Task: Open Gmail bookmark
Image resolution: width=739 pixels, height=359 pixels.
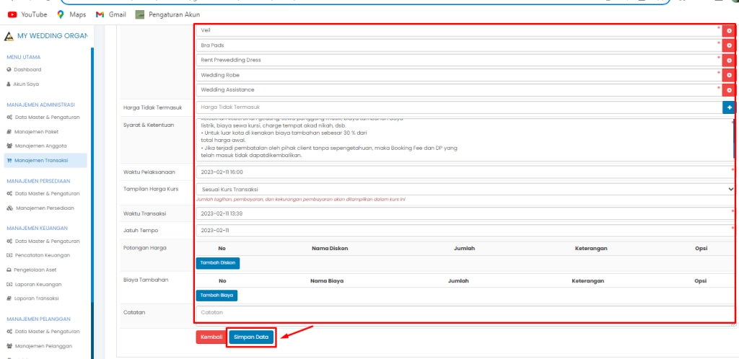Action: pos(110,14)
